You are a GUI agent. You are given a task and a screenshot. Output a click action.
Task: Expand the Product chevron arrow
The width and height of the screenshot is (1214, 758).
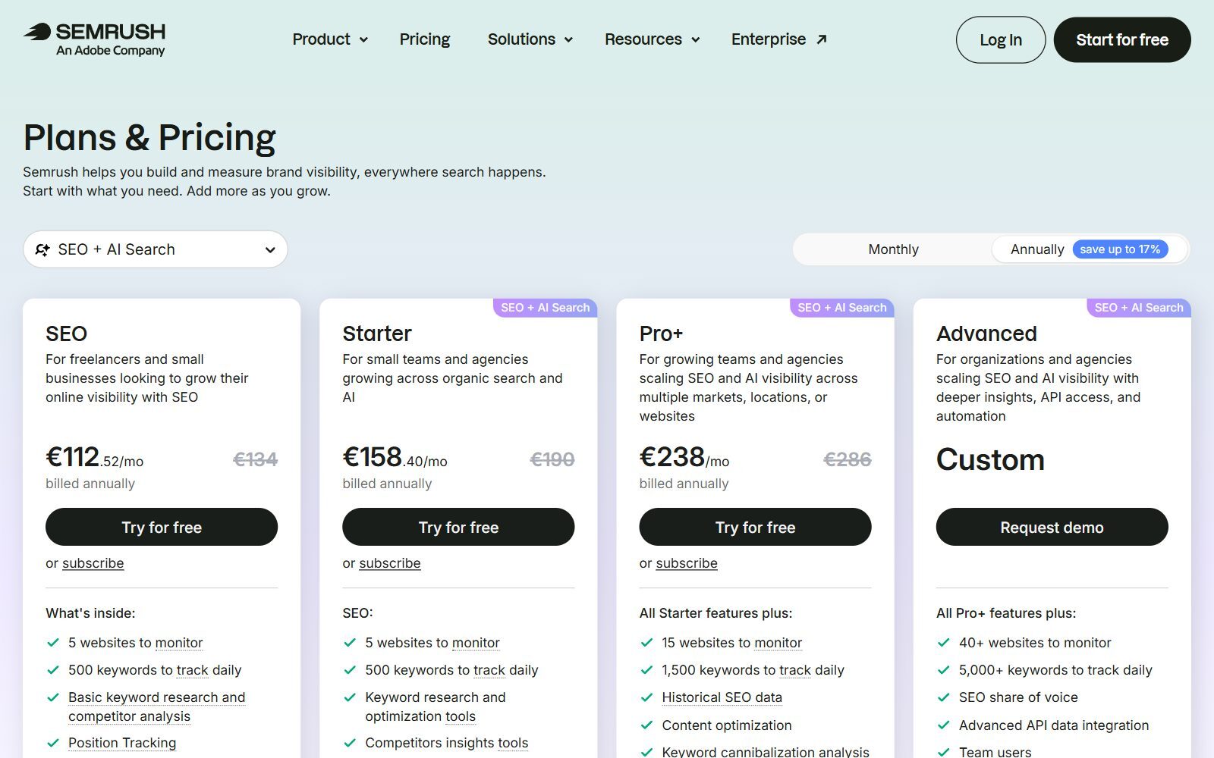tap(363, 40)
